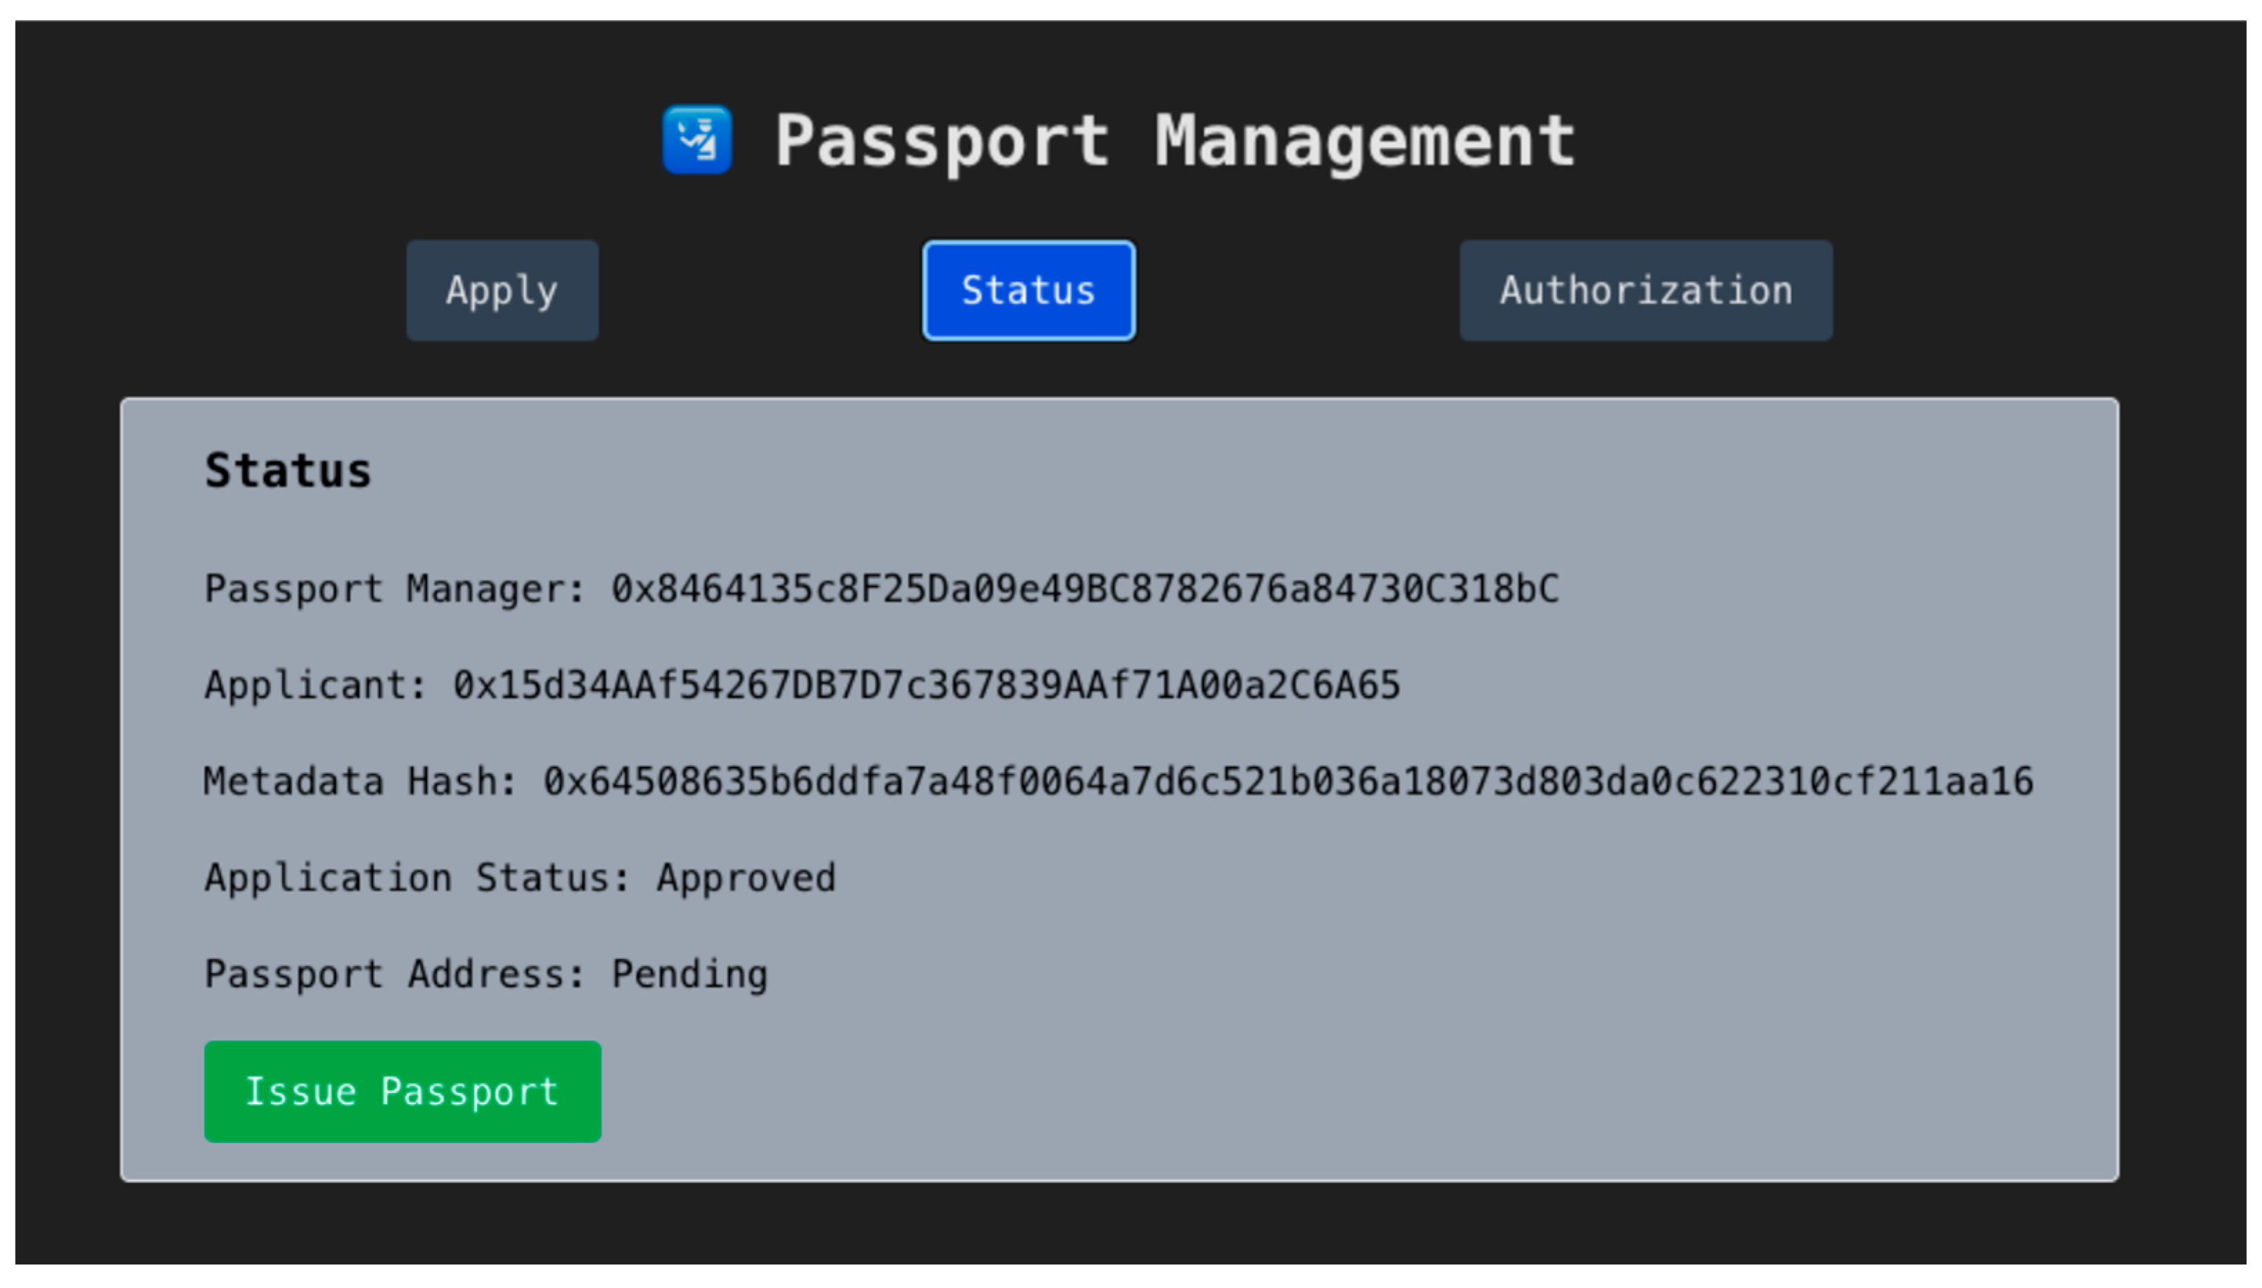Select the Passport Manager address starting 0x8464

click(x=1084, y=589)
